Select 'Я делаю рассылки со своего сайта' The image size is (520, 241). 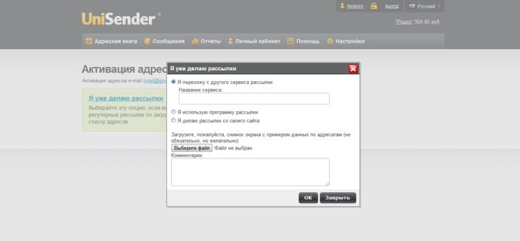point(174,120)
